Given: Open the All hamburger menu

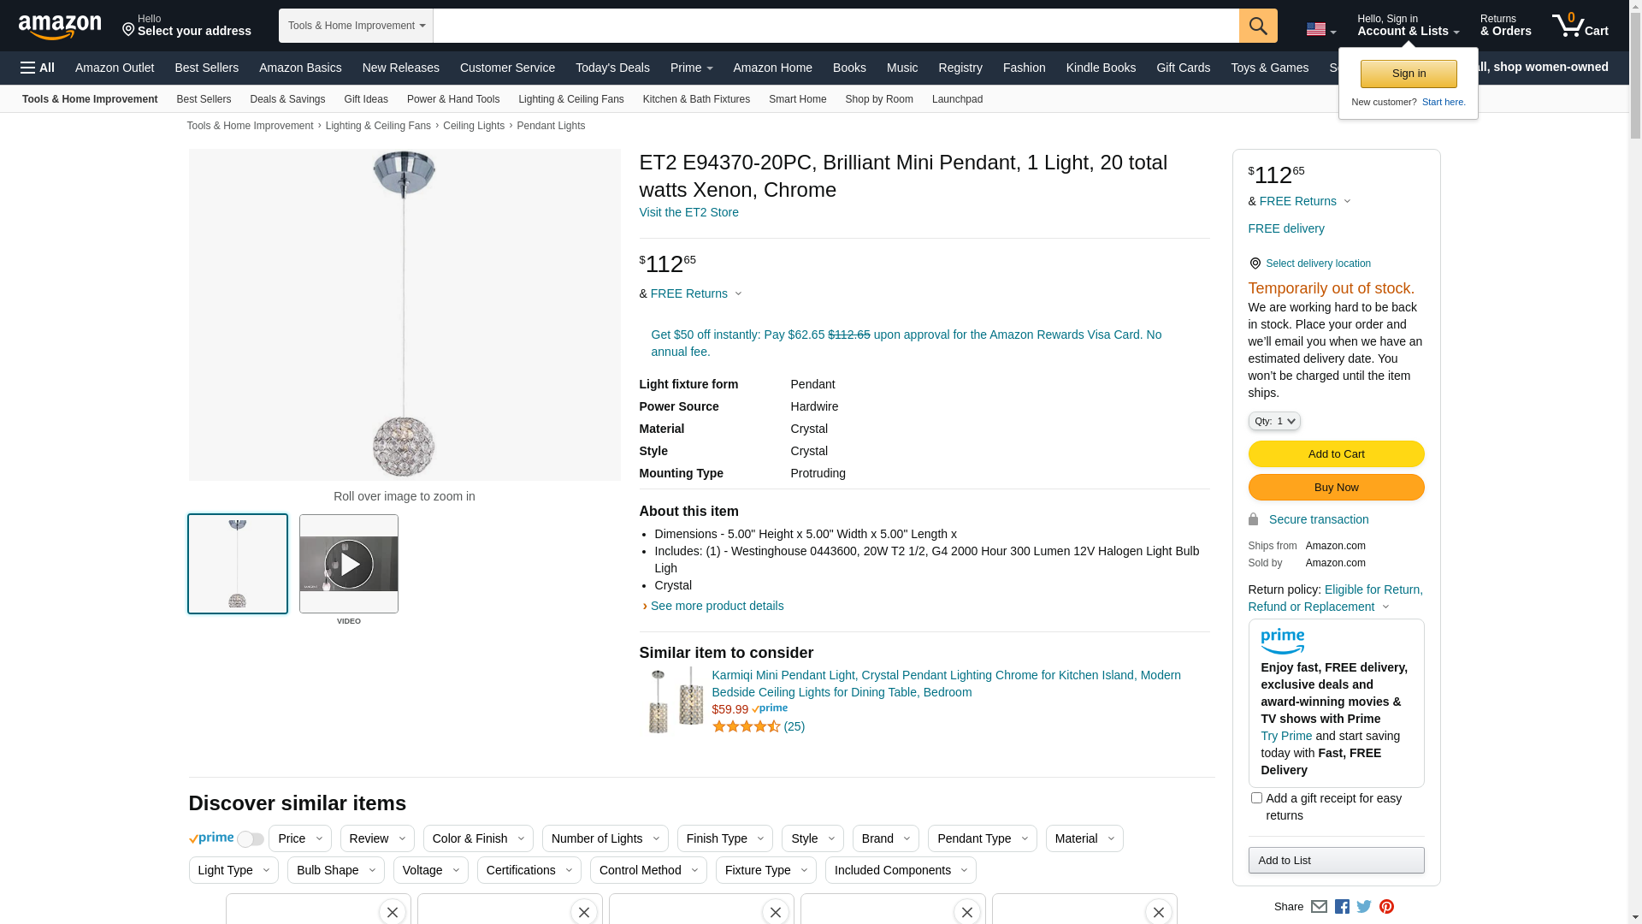Looking at the screenshot, I should pyautogui.click(x=38, y=68).
